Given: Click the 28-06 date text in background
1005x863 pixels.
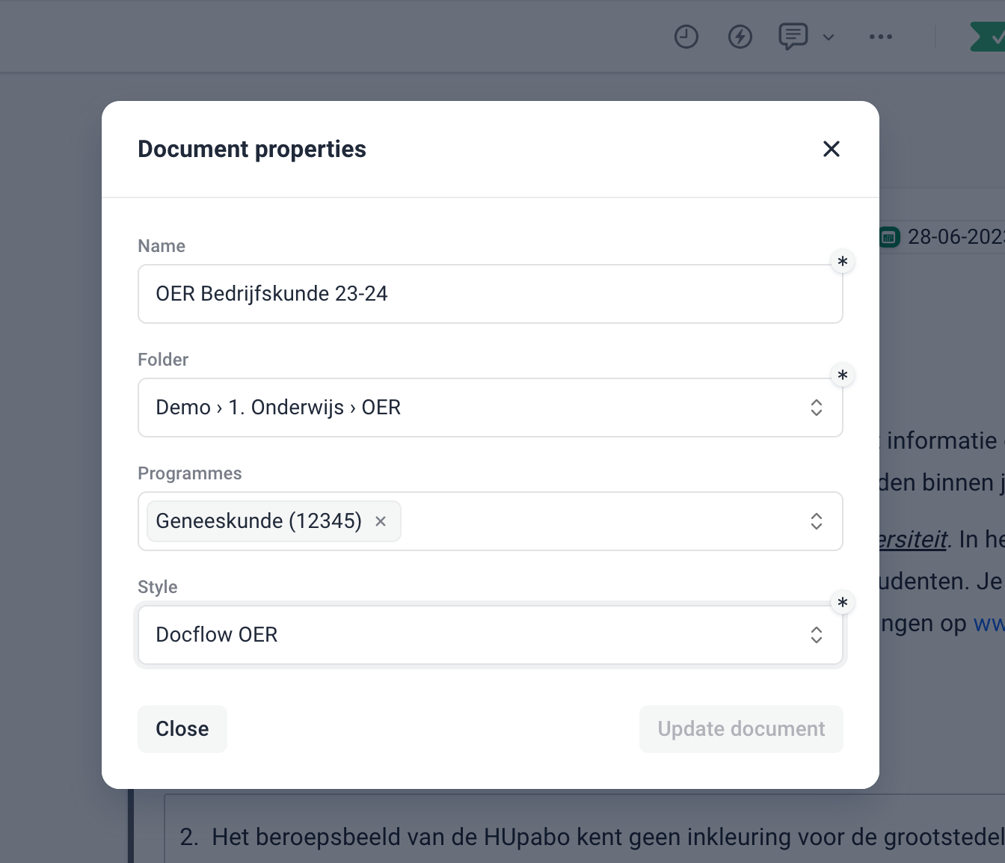Looking at the screenshot, I should click(x=956, y=237).
